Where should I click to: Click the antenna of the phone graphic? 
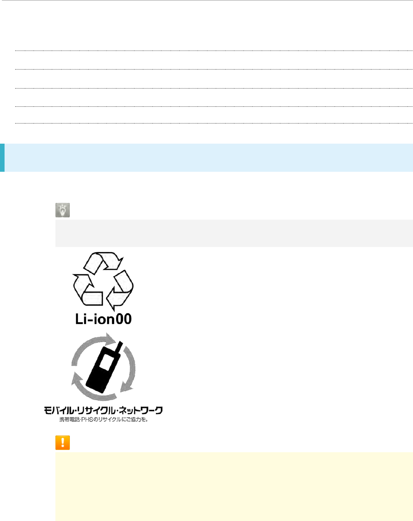point(119,346)
